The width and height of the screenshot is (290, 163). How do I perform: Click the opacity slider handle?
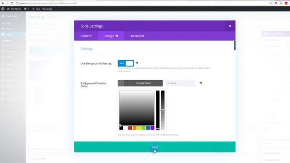[x=163, y=110]
